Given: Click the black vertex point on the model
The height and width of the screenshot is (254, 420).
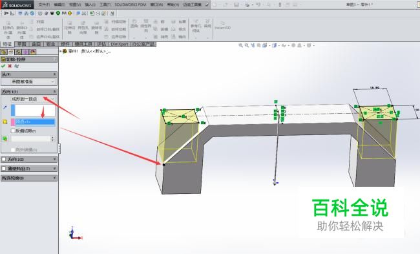Looking at the screenshot, I should [164, 165].
